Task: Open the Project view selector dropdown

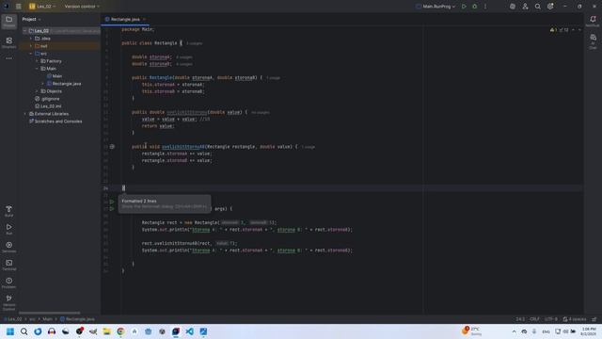Action: click(31, 19)
